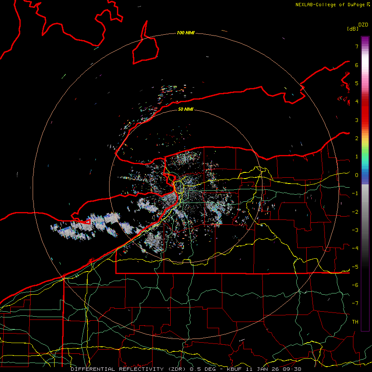This screenshot has height=372, width=372.
Task: Click the 100 NMI range ring label
Action: coord(186,33)
